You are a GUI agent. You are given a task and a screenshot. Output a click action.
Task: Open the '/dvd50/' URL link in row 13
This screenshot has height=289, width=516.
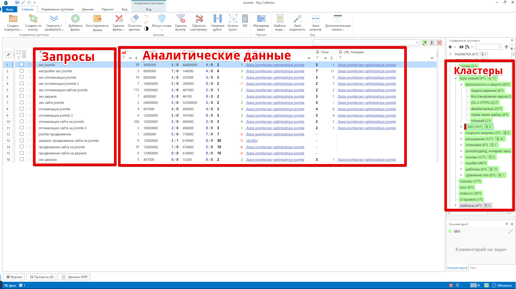252,140
